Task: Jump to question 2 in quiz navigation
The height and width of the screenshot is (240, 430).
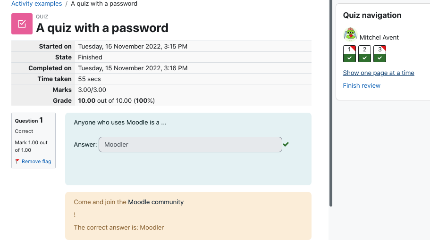Action: tap(364, 54)
